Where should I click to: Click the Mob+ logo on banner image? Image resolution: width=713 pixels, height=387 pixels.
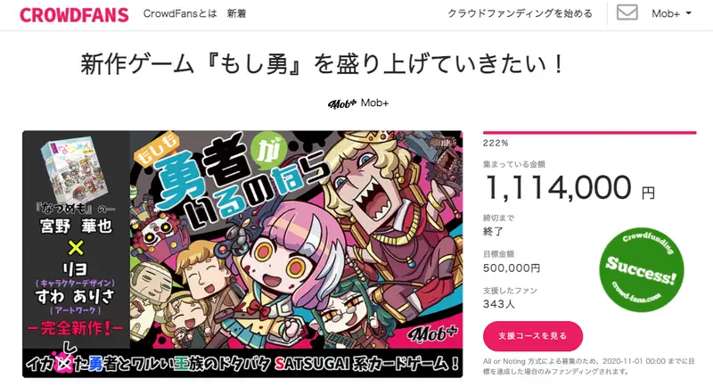click(x=432, y=334)
